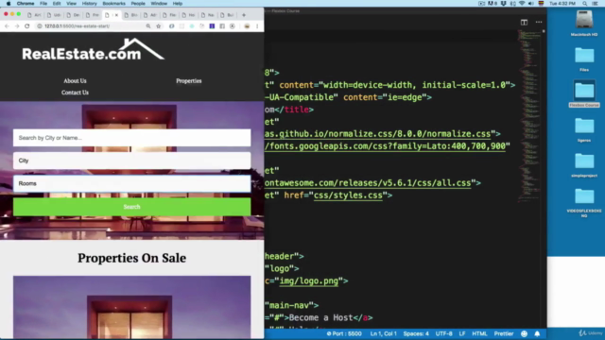Change line ending via LF status item

pos(462,333)
